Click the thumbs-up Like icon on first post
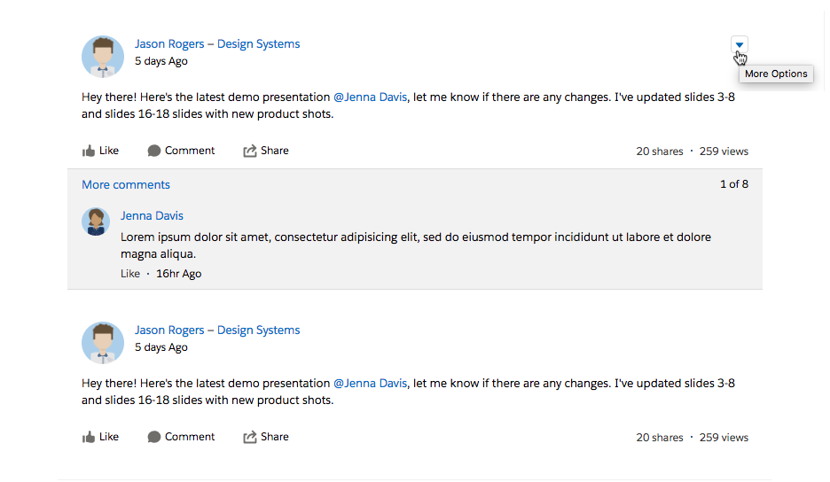This screenshot has height=482, width=830. [x=89, y=152]
